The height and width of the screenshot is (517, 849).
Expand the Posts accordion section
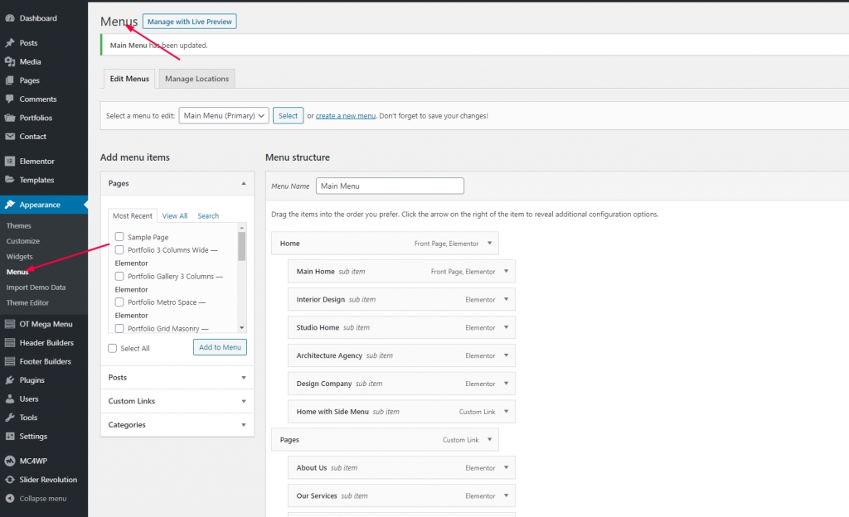coord(244,378)
